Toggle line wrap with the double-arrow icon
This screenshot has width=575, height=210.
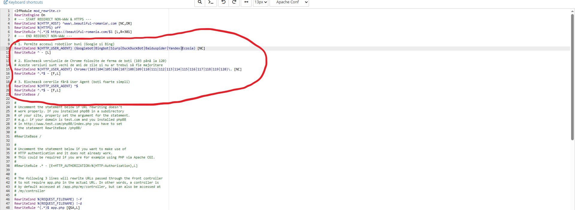(x=246, y=2)
